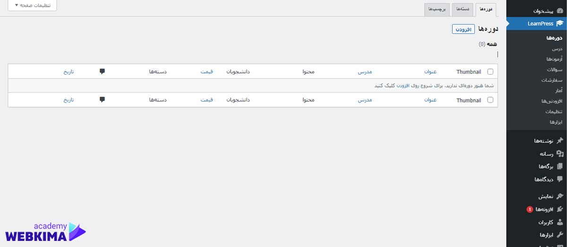The image size is (567, 247).
Task: Tick the select-all checkbox in table header
Action: (x=490, y=72)
